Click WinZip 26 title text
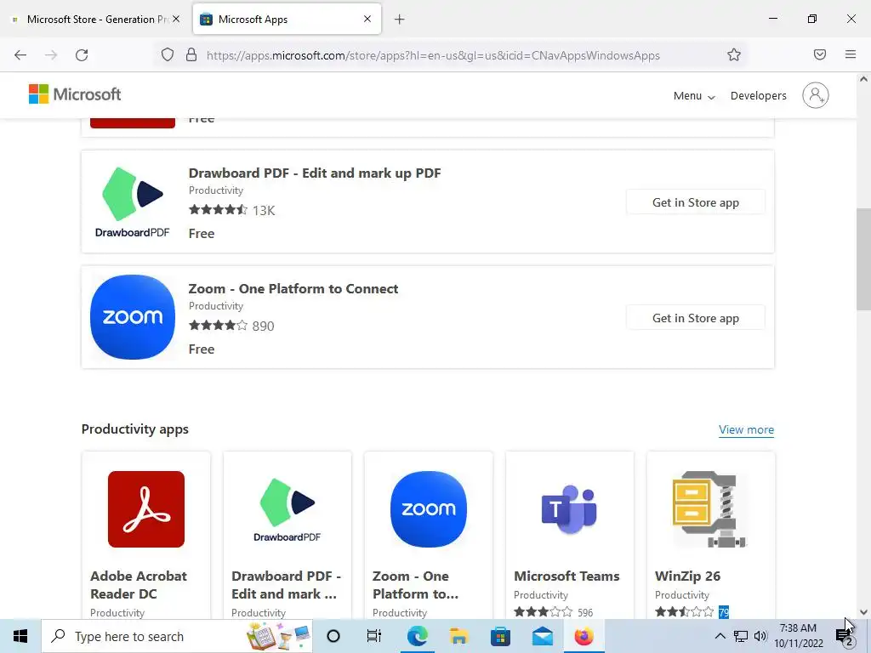 687,576
